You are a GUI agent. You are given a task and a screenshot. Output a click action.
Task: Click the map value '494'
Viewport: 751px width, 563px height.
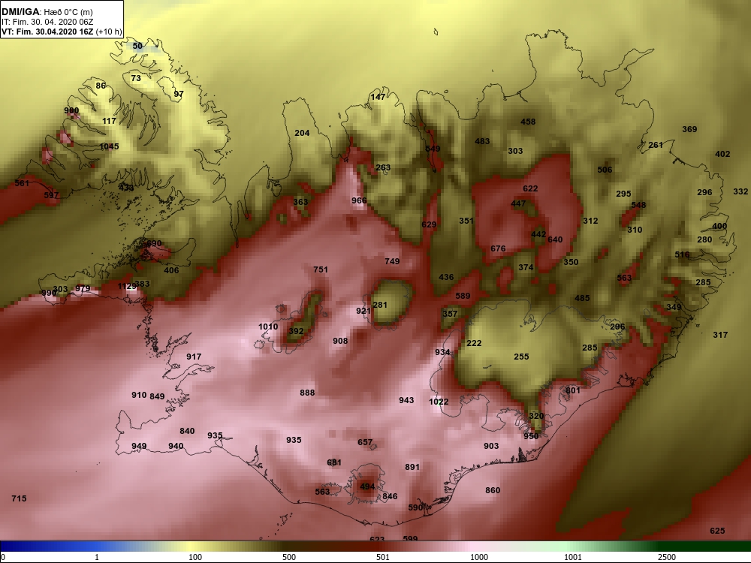click(367, 487)
